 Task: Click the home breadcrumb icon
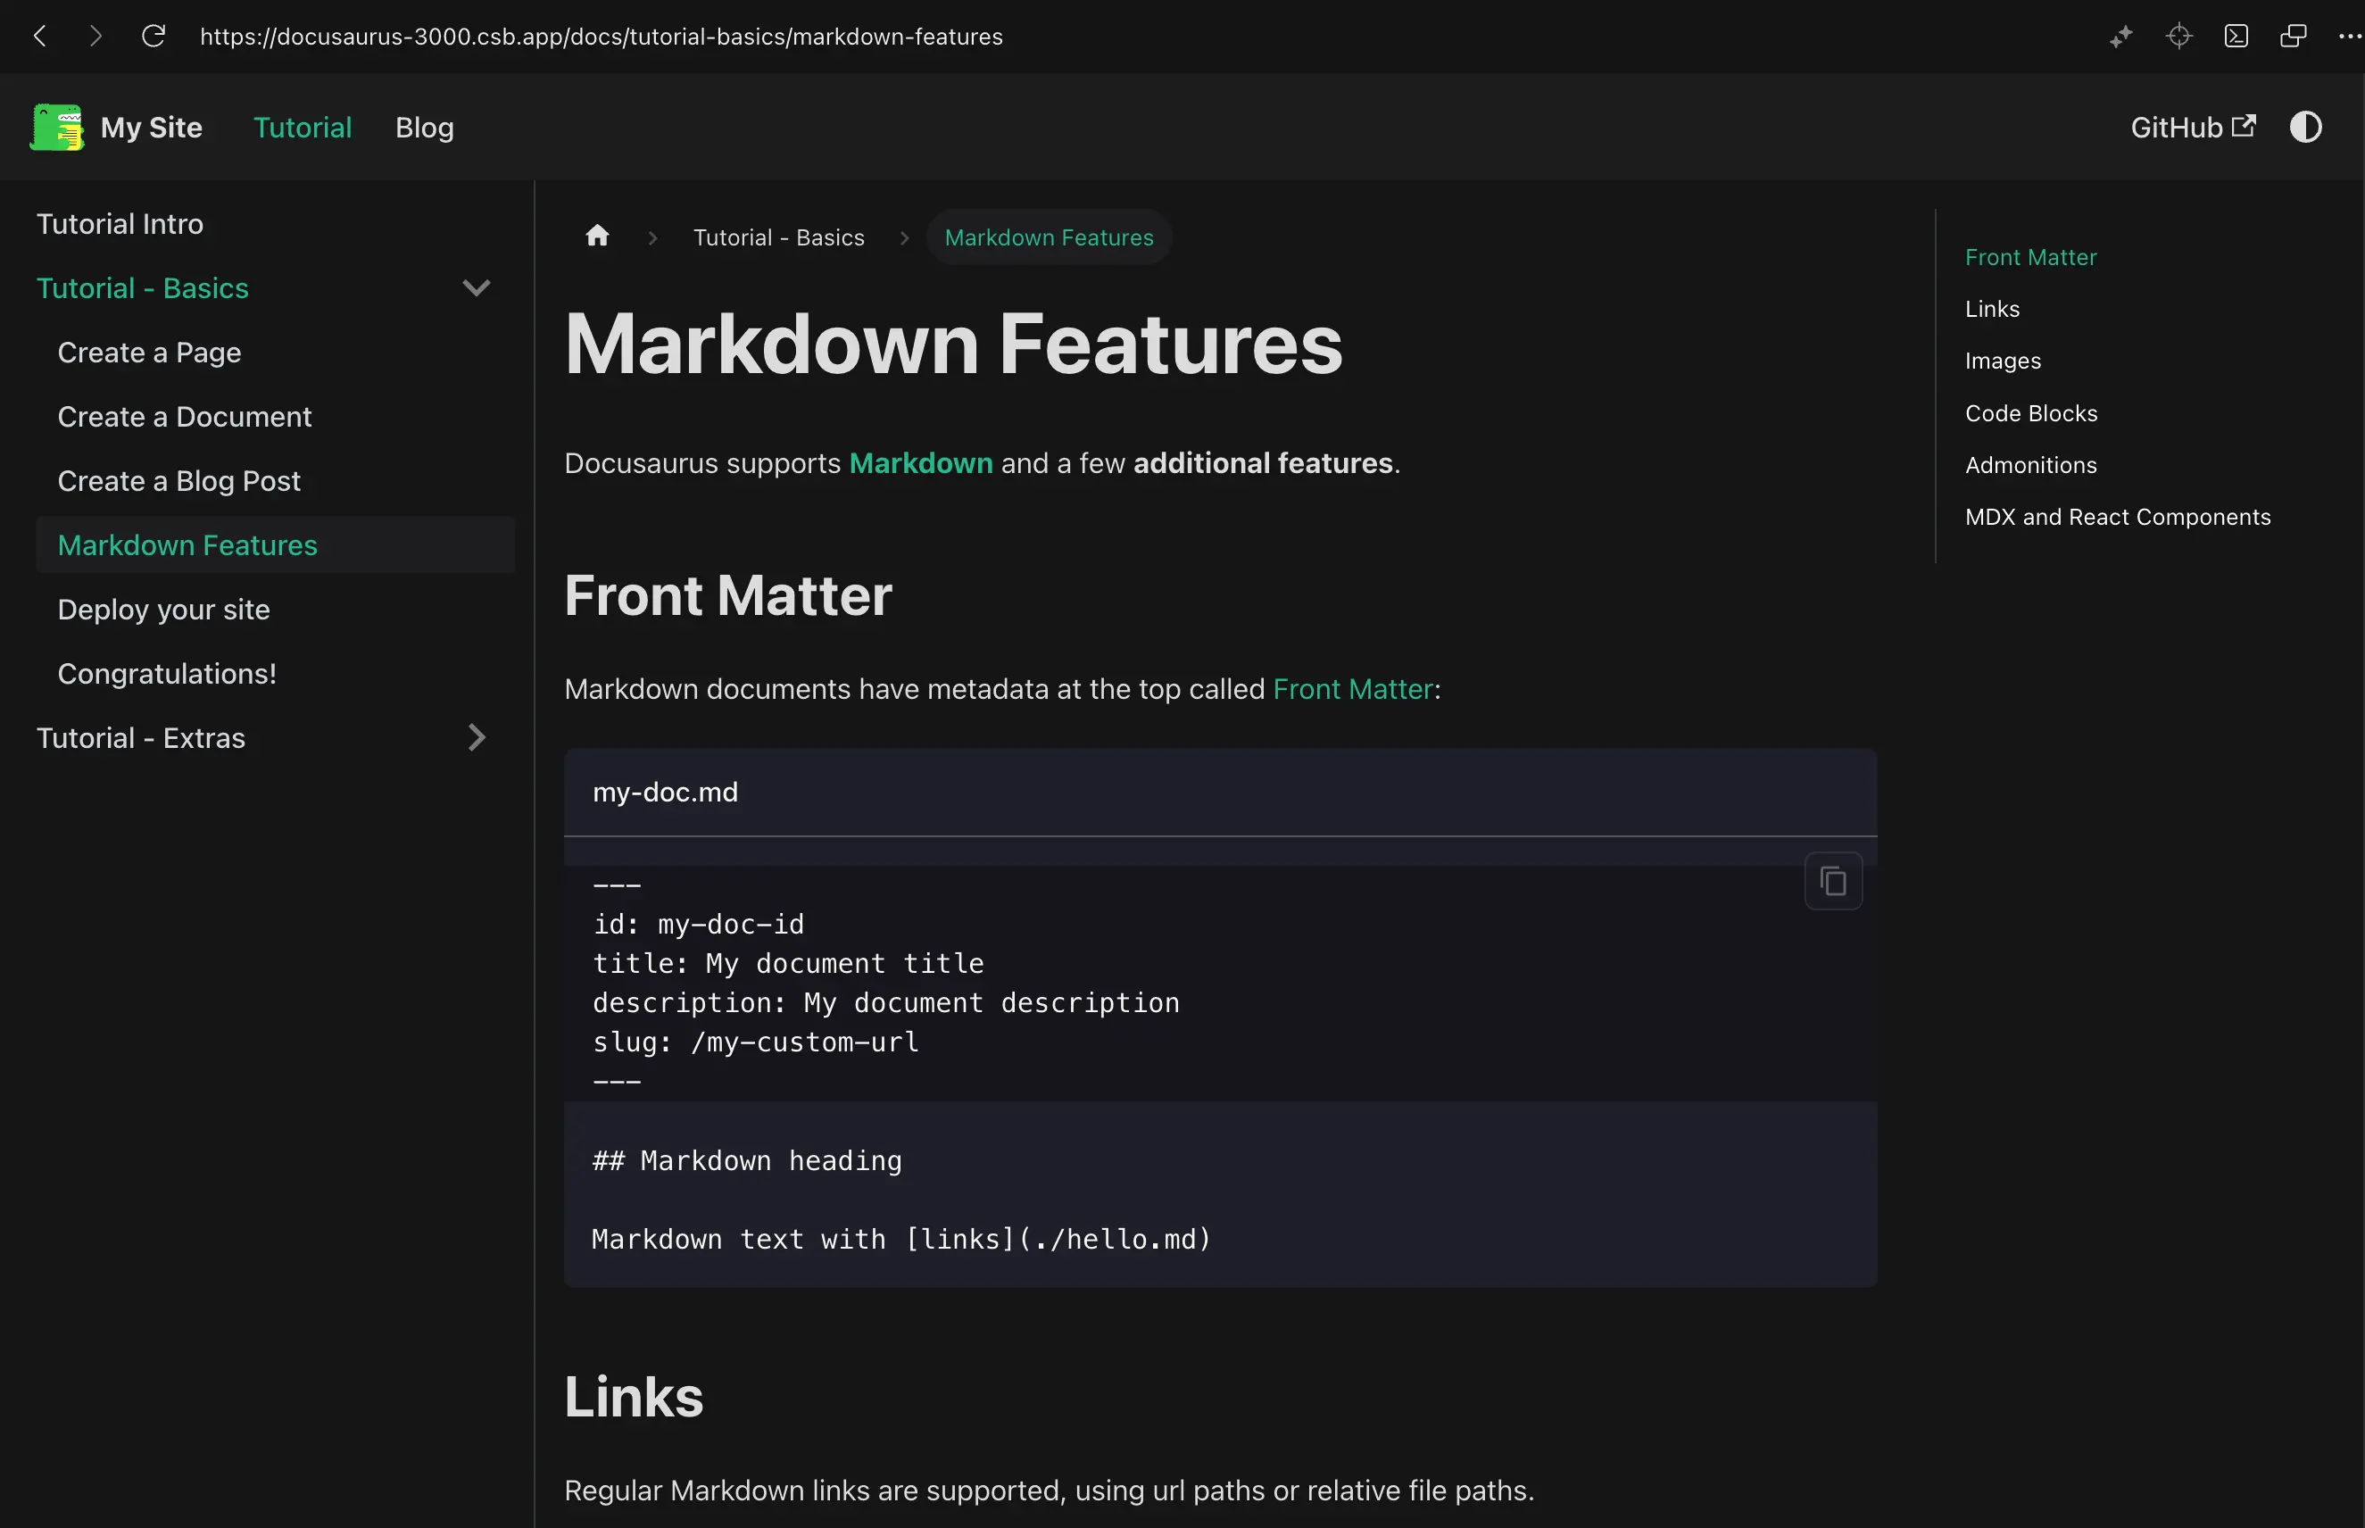[x=597, y=237]
